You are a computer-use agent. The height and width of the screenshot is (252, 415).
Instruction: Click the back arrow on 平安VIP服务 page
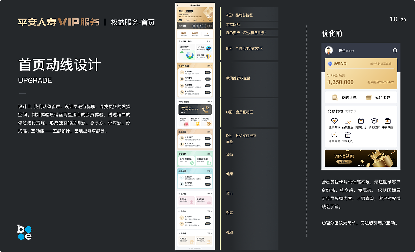point(177,5)
